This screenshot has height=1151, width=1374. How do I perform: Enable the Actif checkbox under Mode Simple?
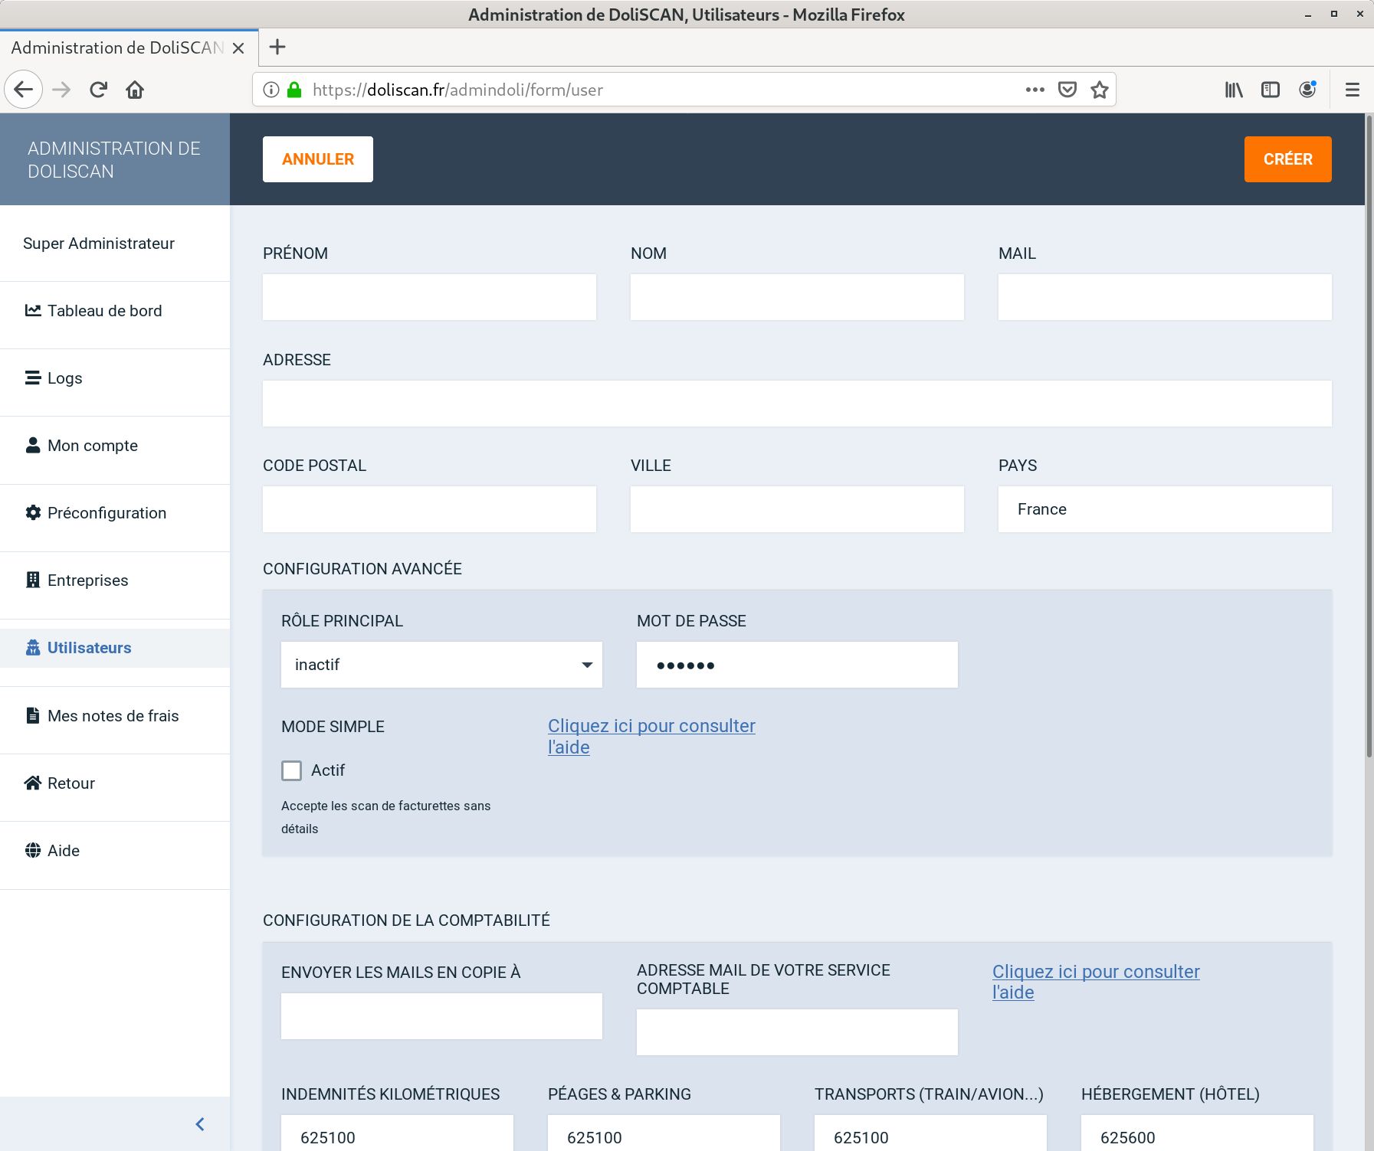coord(291,770)
